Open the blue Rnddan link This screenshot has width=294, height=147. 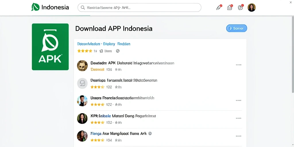pyautogui.click(x=124, y=44)
